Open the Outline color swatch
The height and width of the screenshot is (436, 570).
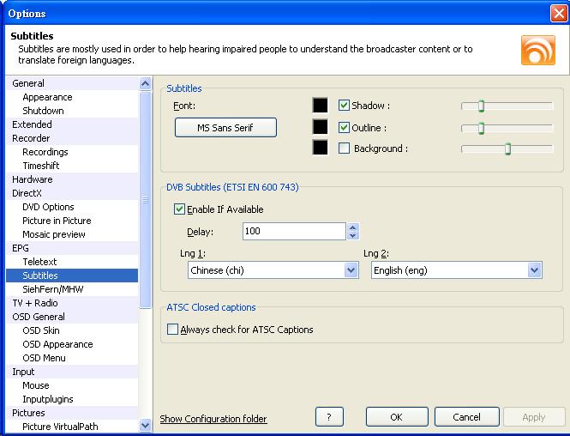(x=320, y=127)
